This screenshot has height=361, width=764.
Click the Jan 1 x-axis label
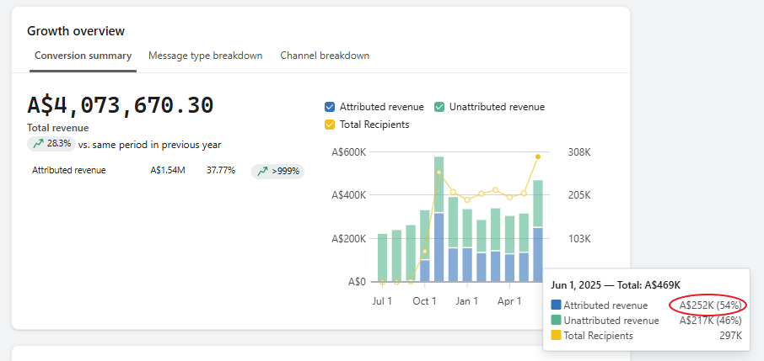tap(467, 301)
